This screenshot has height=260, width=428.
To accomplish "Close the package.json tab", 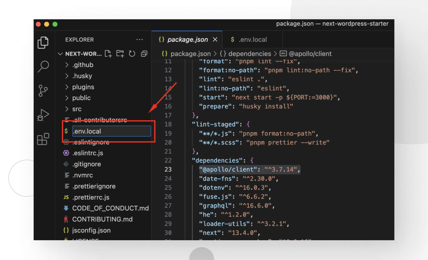I will [215, 40].
